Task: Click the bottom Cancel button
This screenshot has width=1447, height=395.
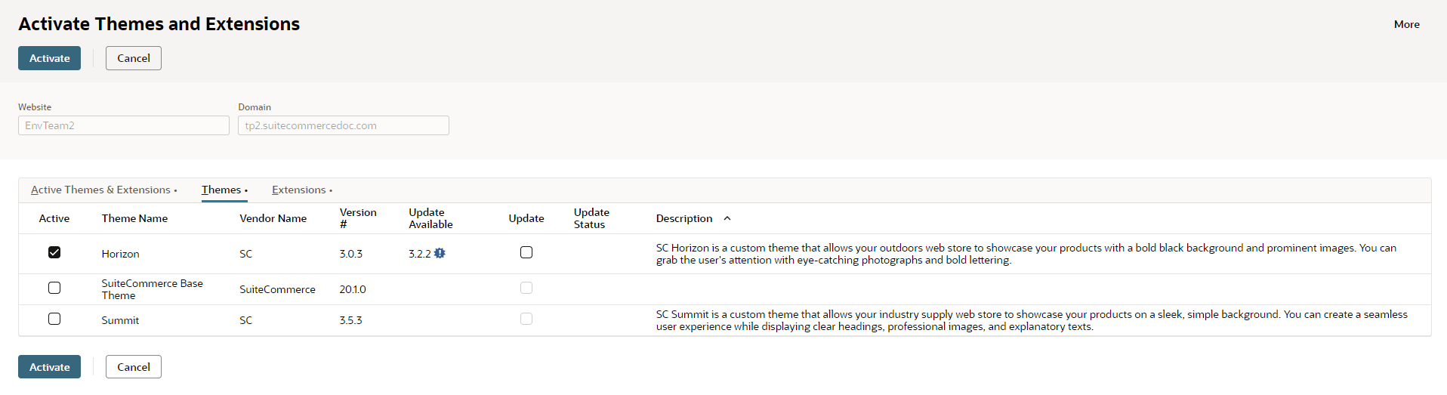Action: (134, 367)
